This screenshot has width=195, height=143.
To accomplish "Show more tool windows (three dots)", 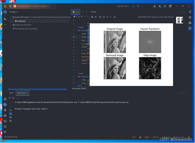I will click(5, 24).
